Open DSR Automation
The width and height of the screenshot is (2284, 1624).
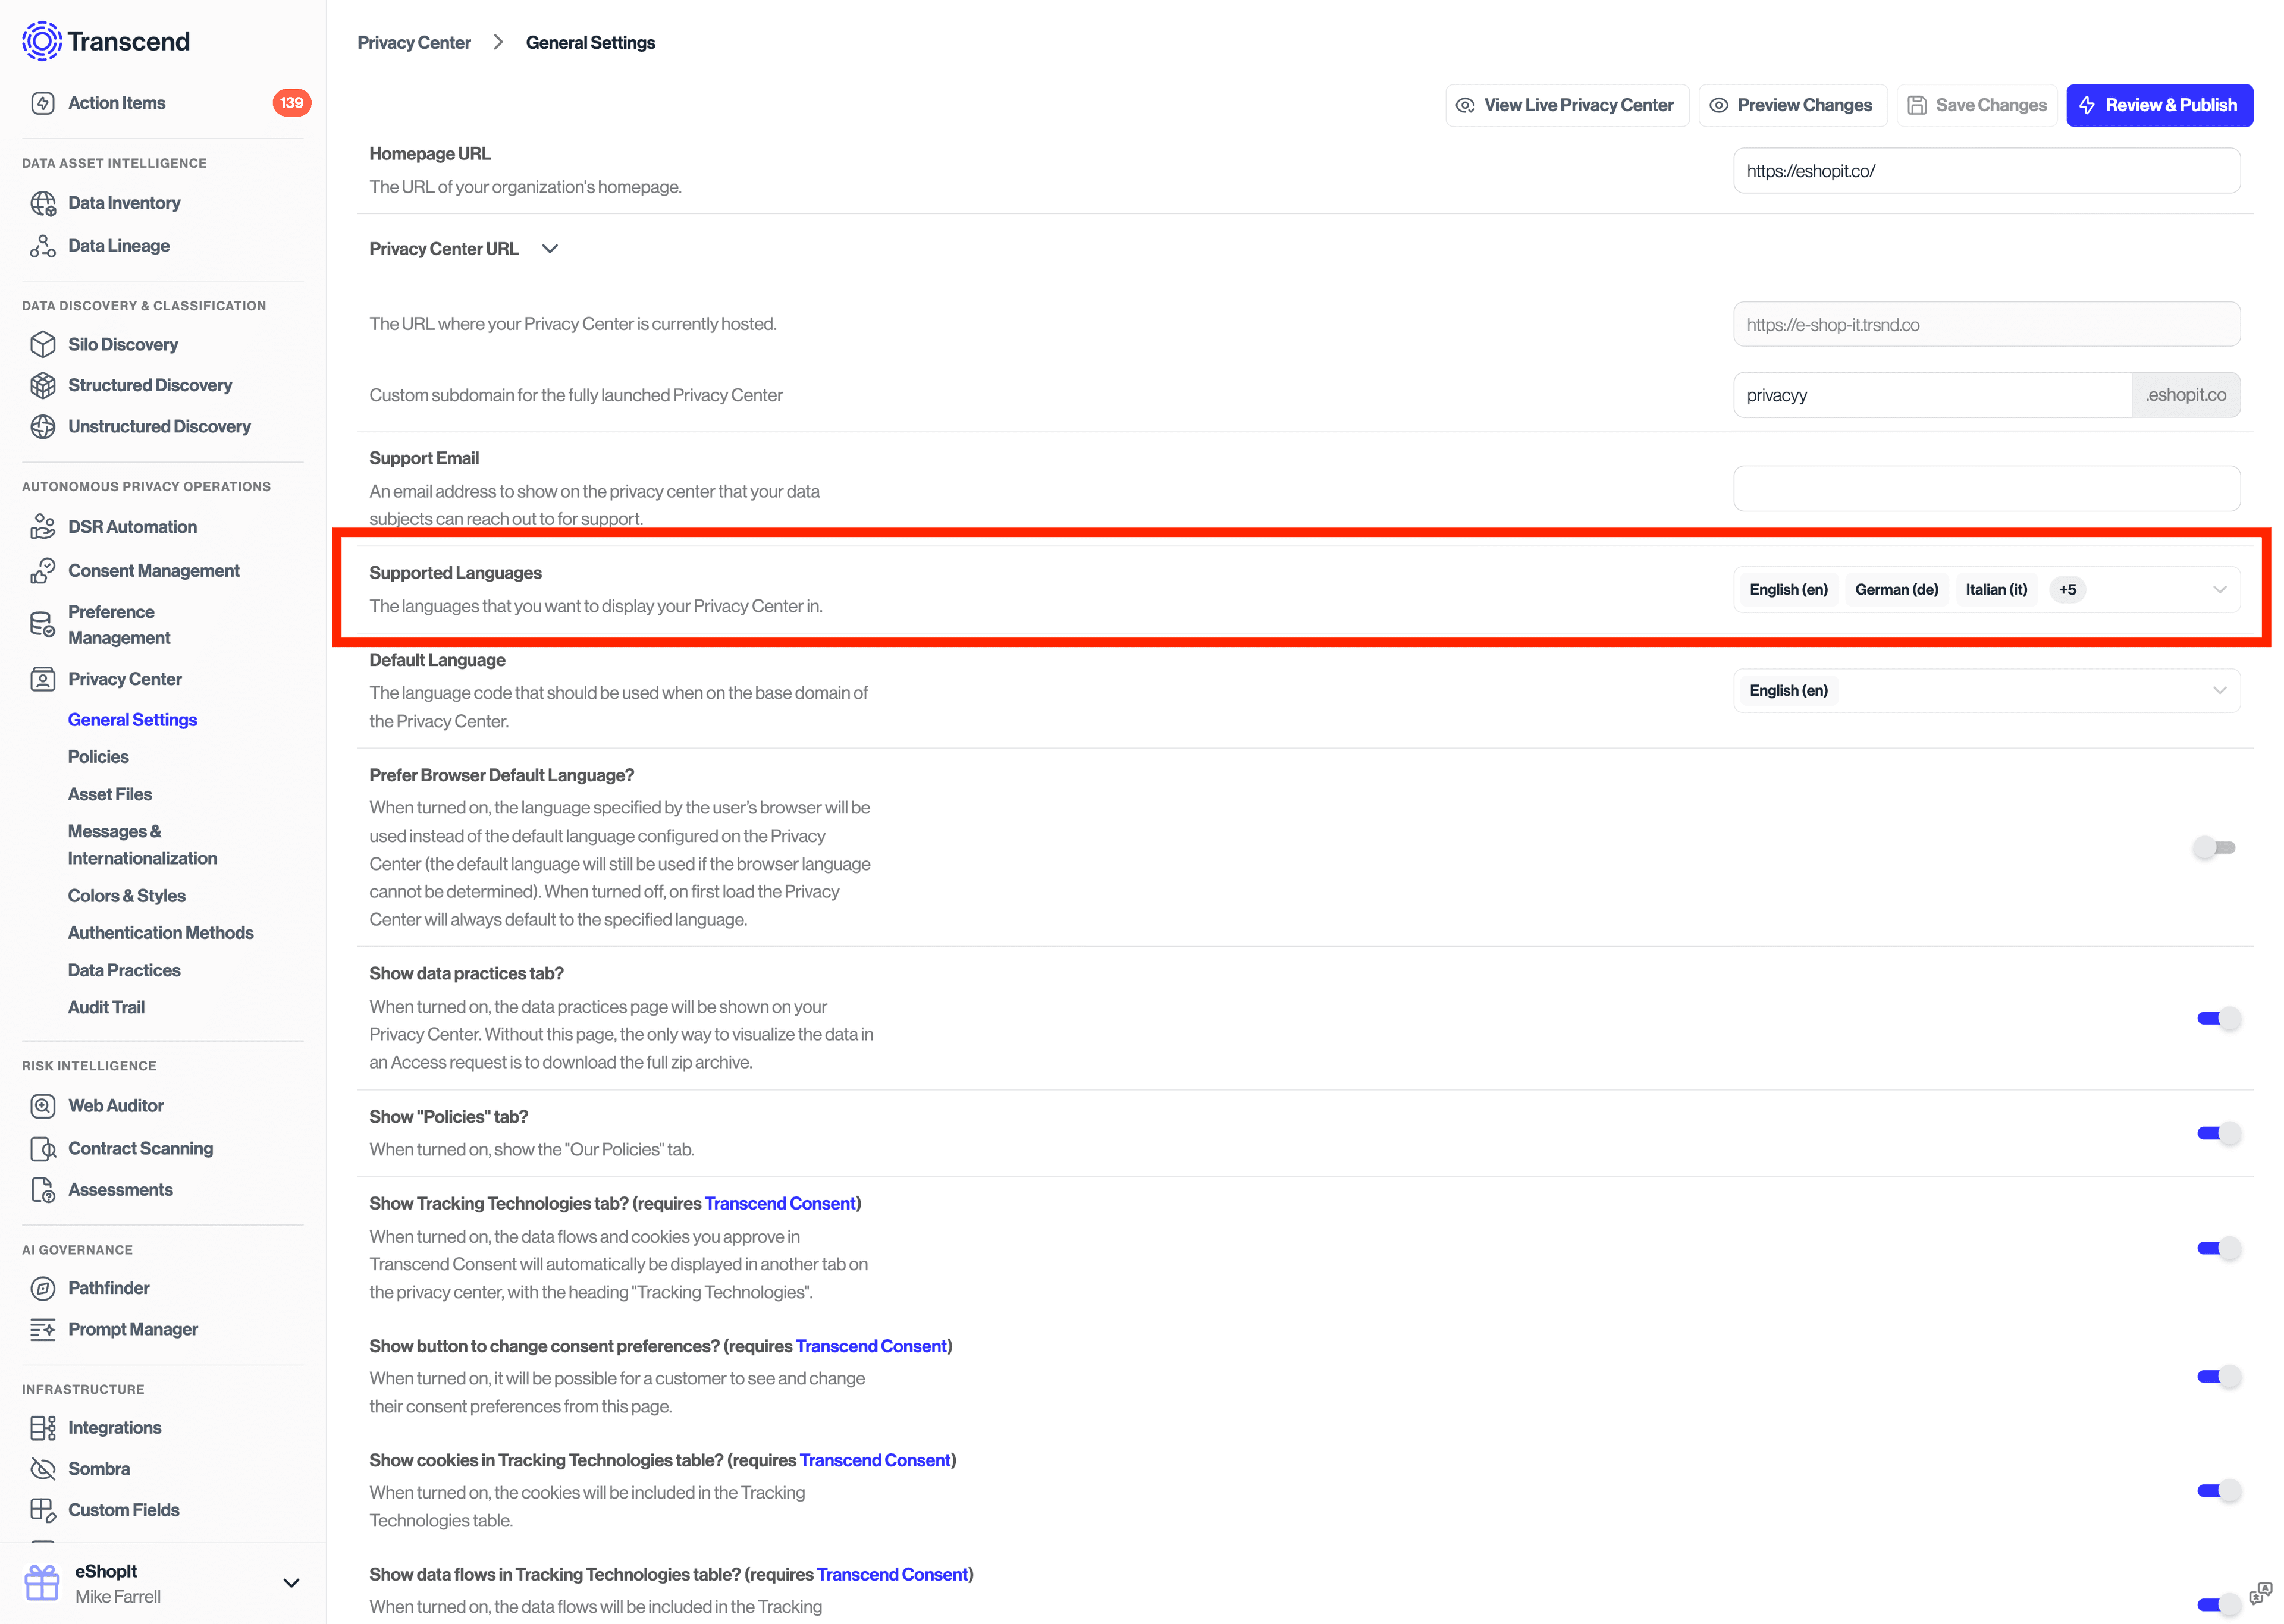coord(131,527)
